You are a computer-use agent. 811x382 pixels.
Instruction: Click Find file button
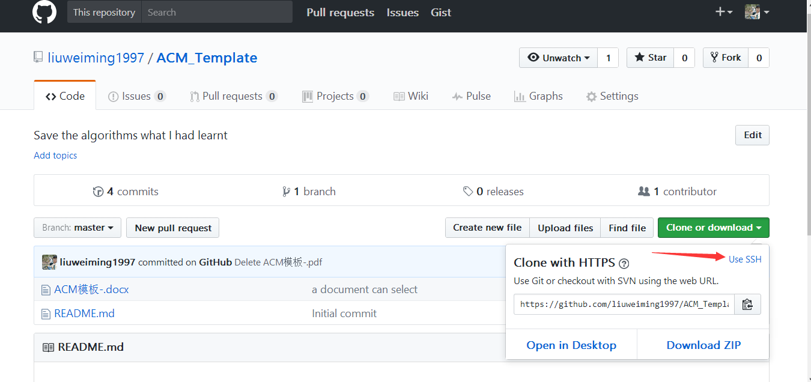coord(627,228)
